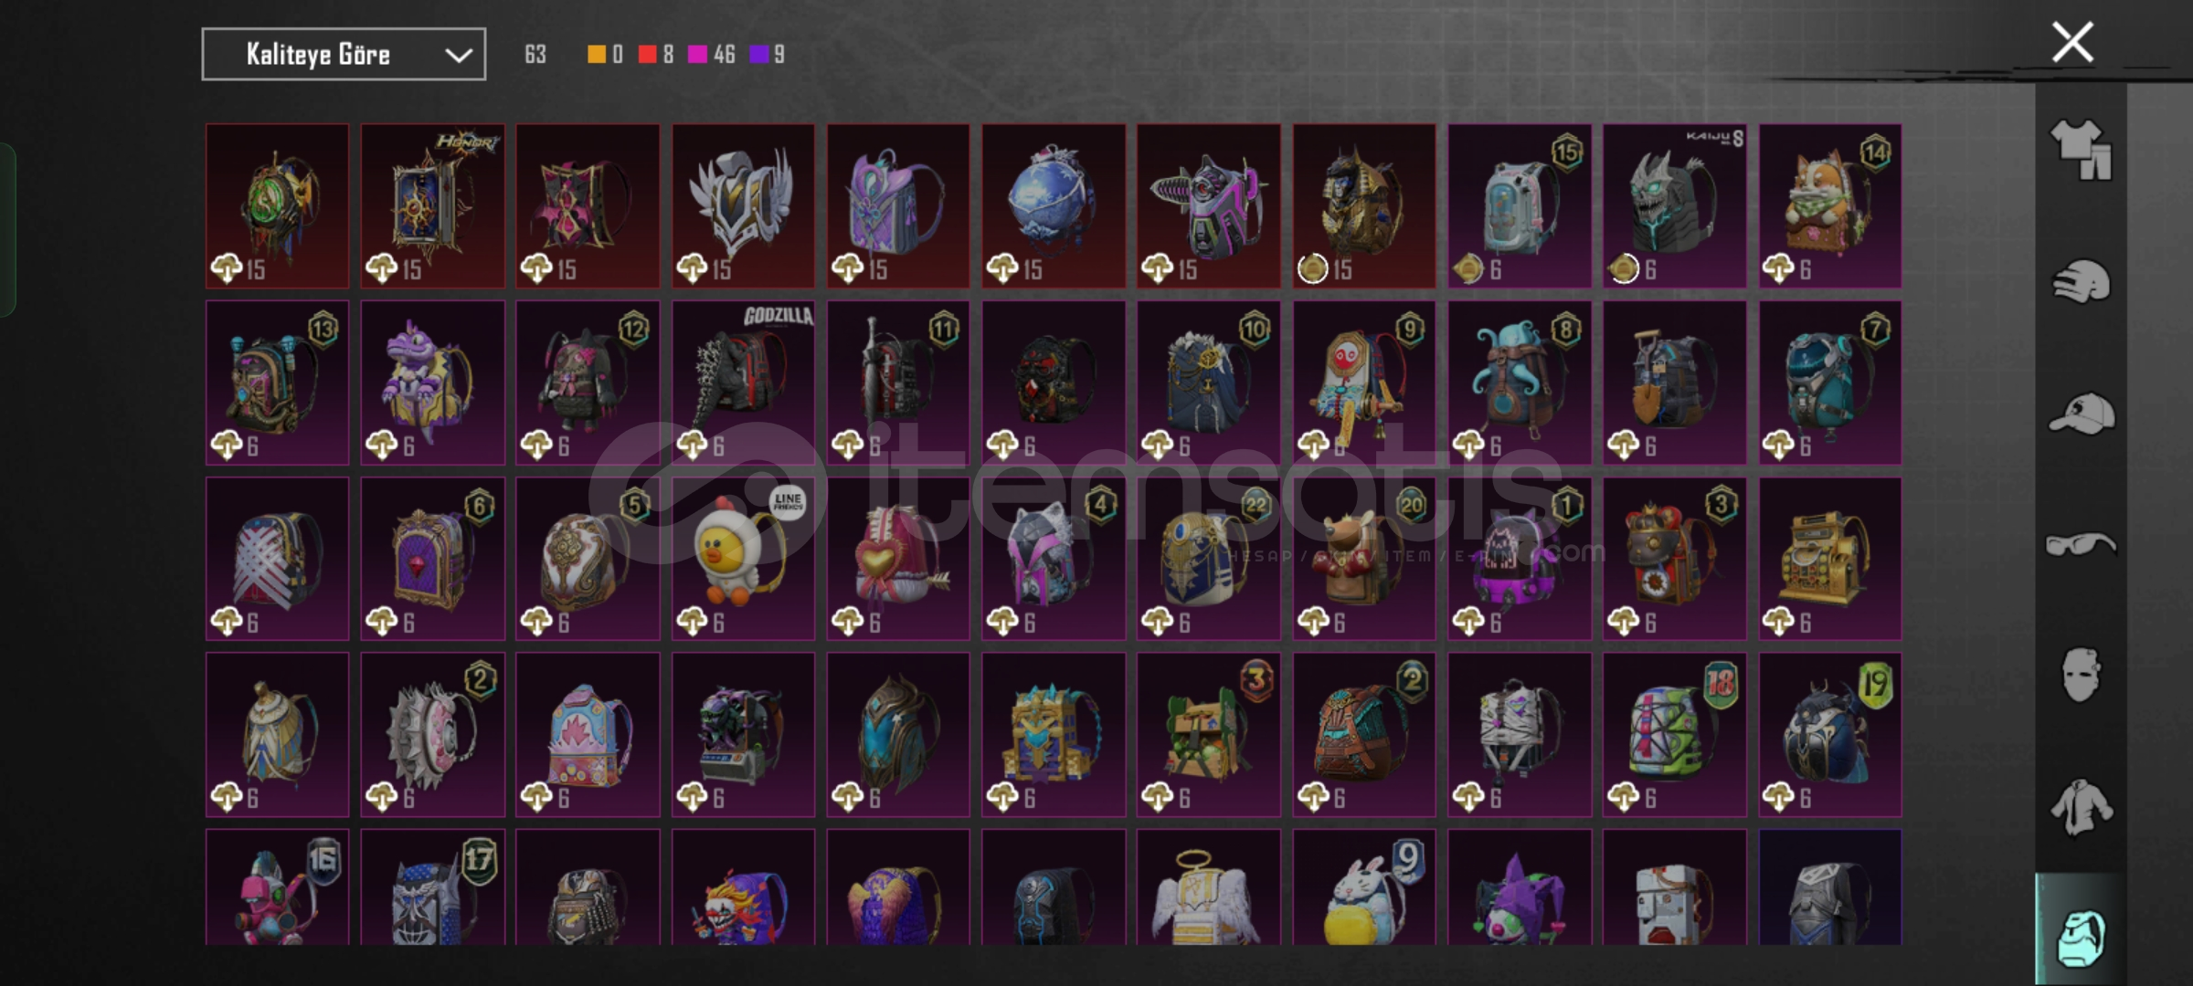
Task: Open the Kaliteye Göre sort dropdown
Action: tap(344, 55)
